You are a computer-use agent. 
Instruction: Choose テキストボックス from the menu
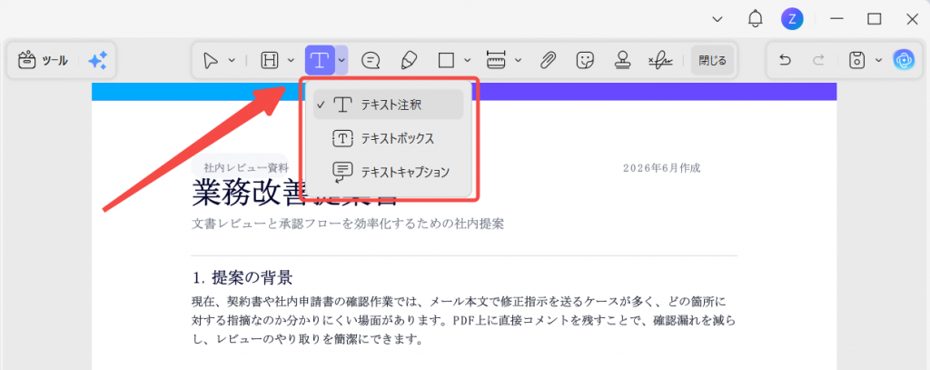tap(388, 139)
